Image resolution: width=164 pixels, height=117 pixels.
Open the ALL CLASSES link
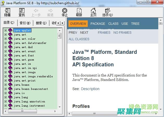79,39
